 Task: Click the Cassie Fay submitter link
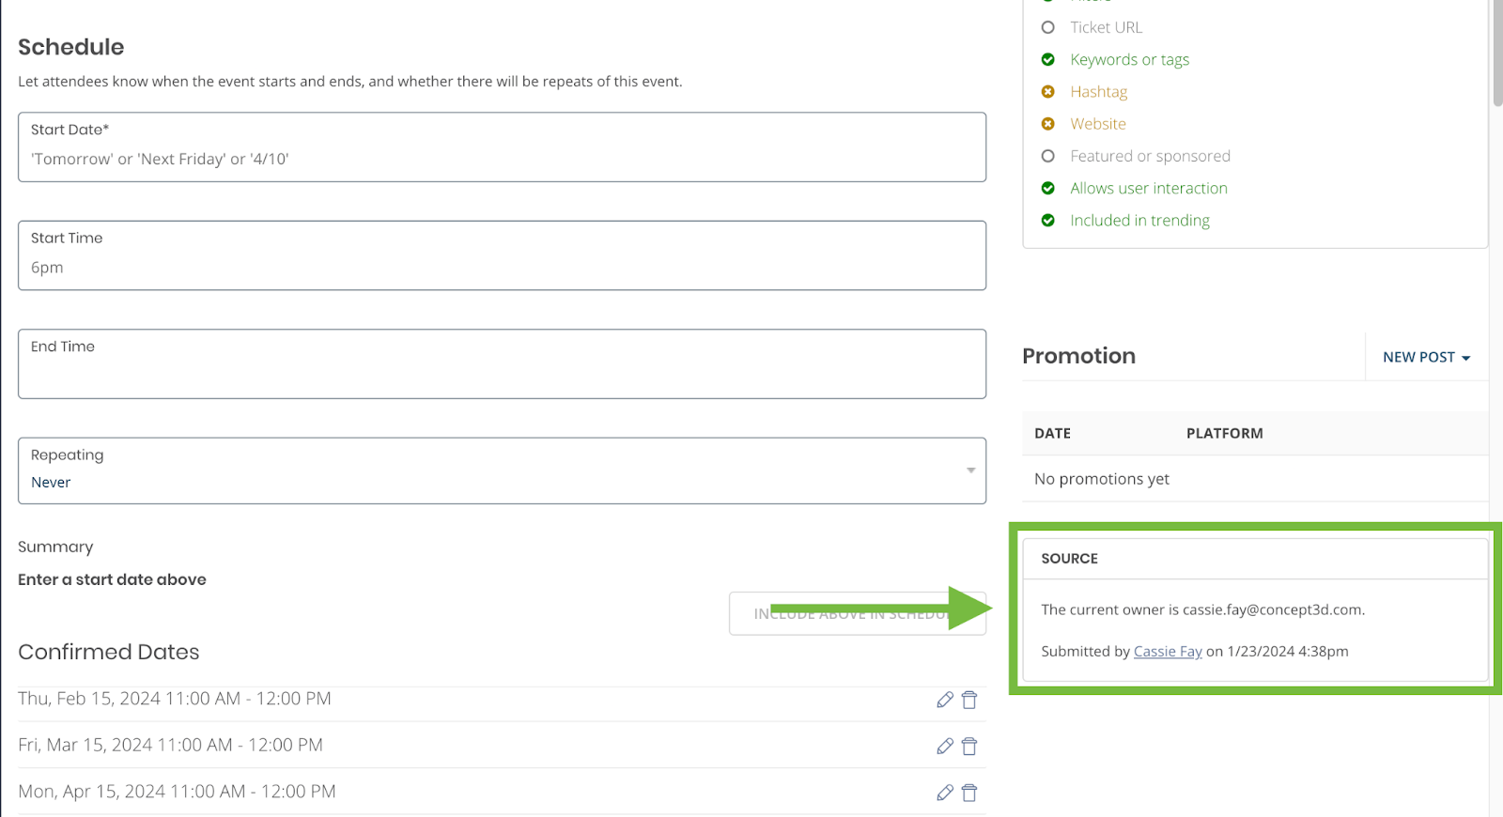[1168, 651]
